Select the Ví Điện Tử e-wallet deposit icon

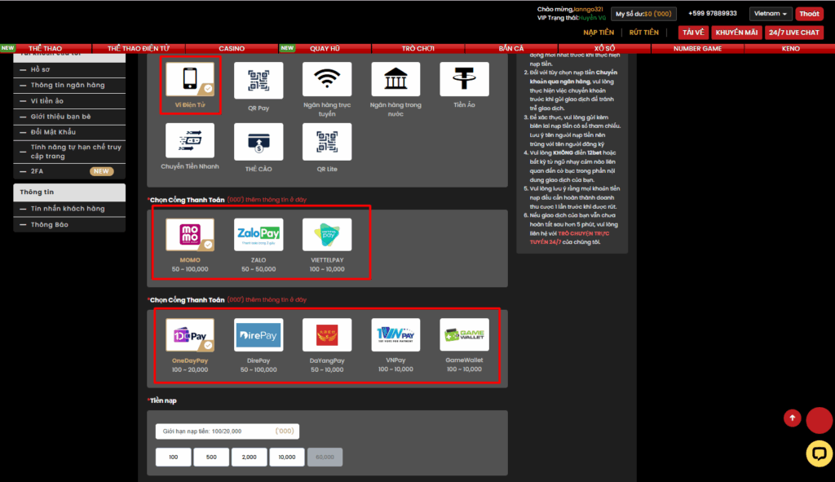tap(190, 79)
